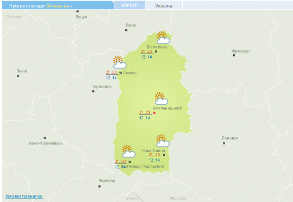This screenshot has width=293, height=202.
Task: Click the Житомир city label
Action: (240, 51)
